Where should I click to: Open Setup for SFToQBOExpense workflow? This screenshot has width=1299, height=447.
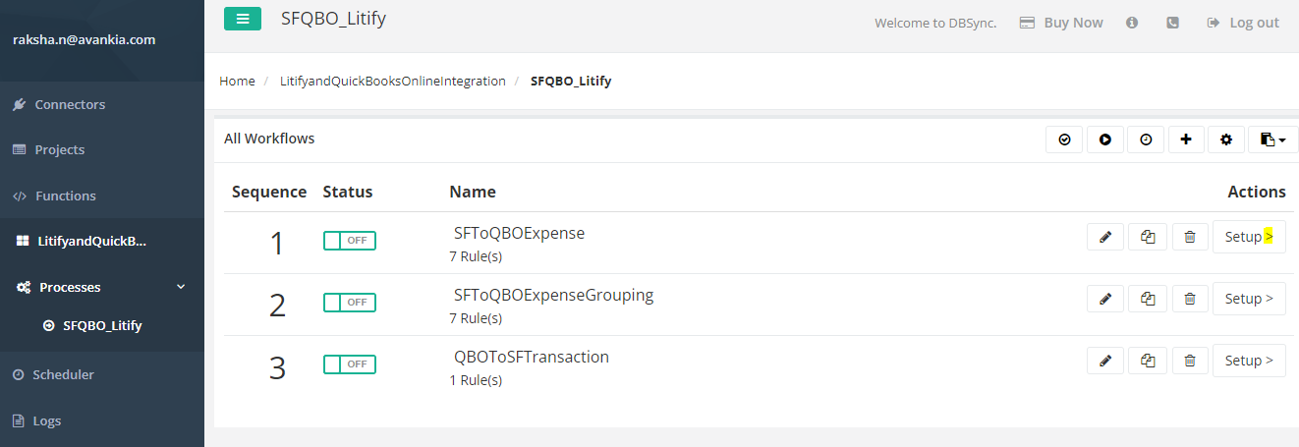pos(1249,237)
